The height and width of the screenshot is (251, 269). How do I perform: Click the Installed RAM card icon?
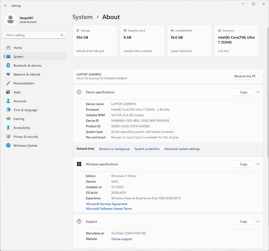[x=172, y=31]
